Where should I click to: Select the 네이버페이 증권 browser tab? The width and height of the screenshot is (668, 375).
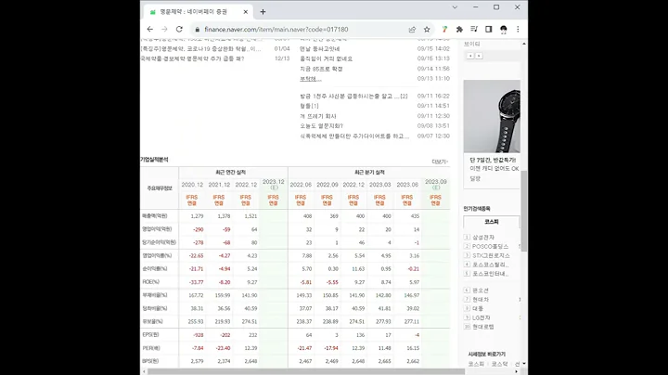199,12
